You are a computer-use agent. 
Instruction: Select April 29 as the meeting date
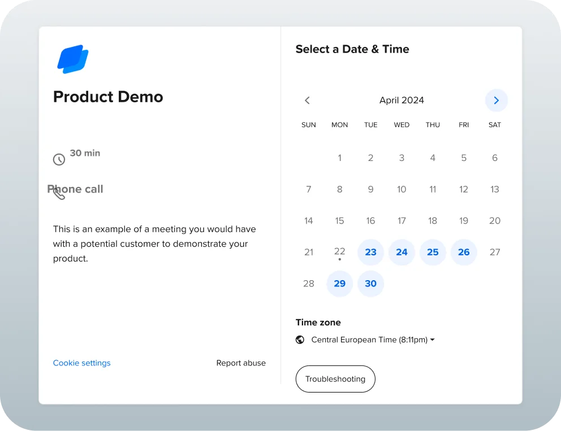[339, 284]
